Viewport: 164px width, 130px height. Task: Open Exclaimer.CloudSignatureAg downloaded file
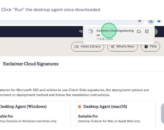click(x=115, y=33)
